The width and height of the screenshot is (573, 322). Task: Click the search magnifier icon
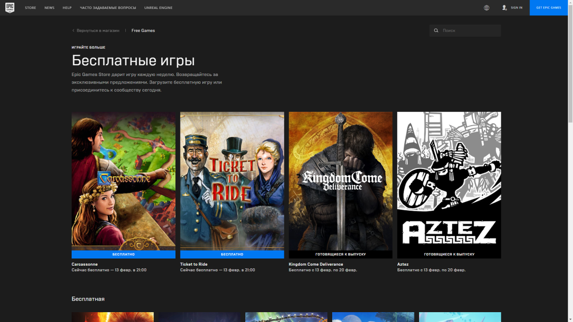click(x=436, y=31)
